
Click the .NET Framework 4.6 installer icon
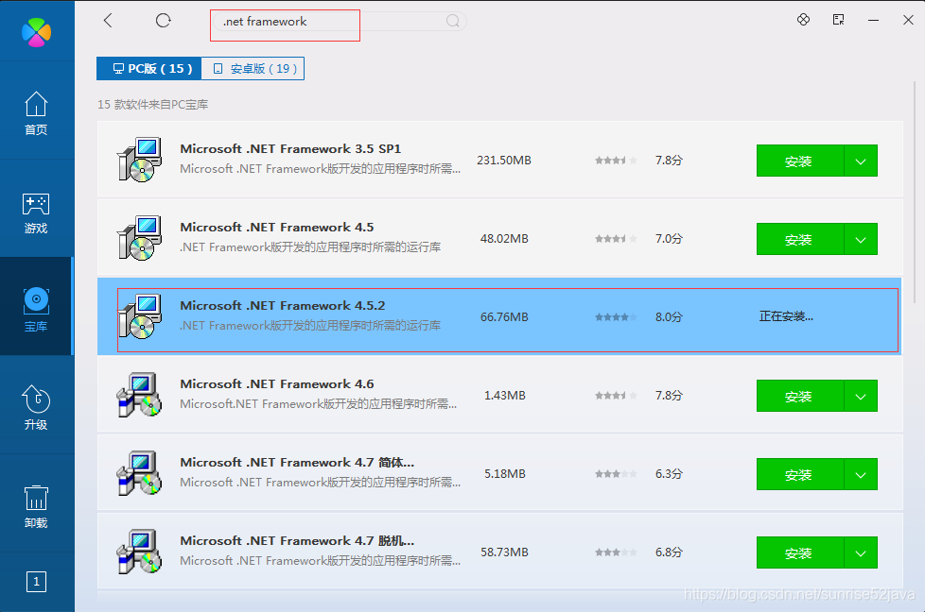139,395
